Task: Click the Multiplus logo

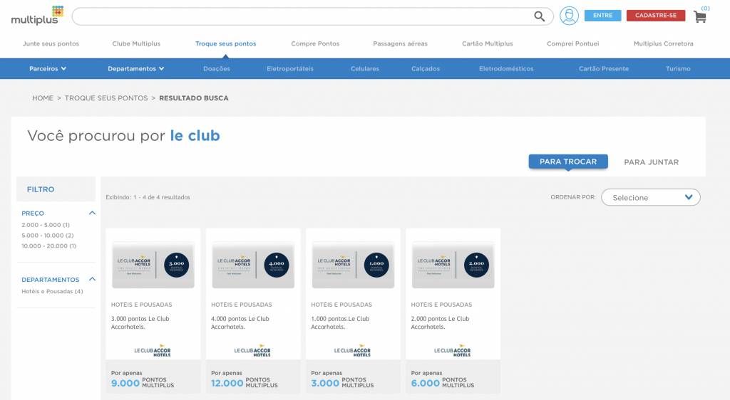Action: coord(37,16)
